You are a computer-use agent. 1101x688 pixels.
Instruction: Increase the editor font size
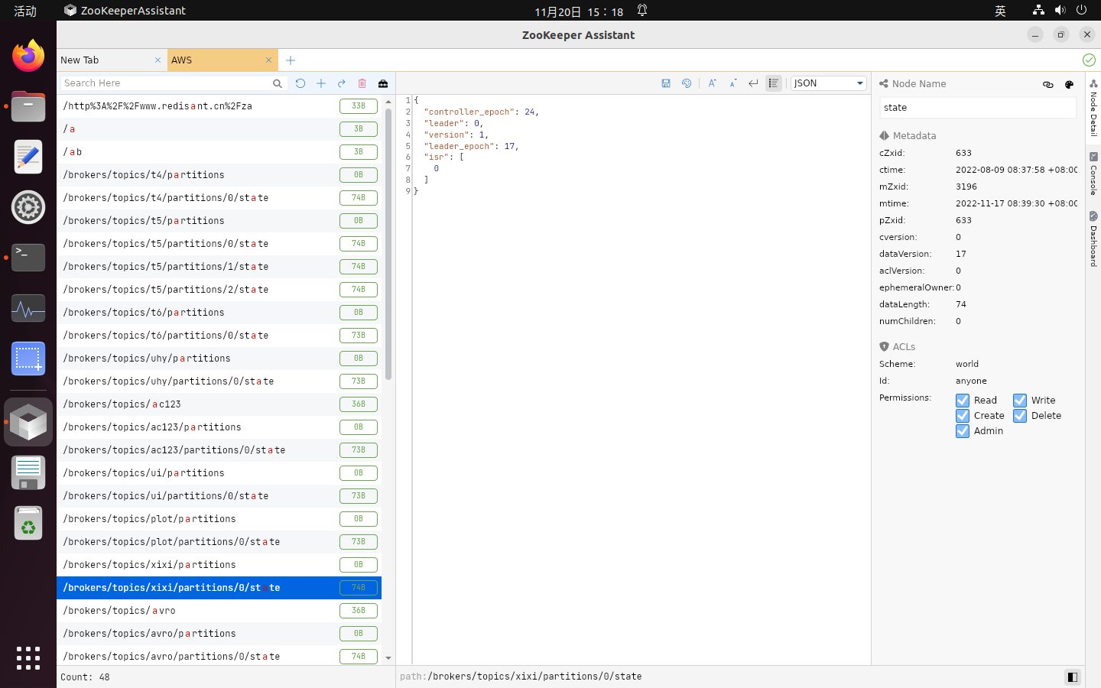(x=712, y=83)
